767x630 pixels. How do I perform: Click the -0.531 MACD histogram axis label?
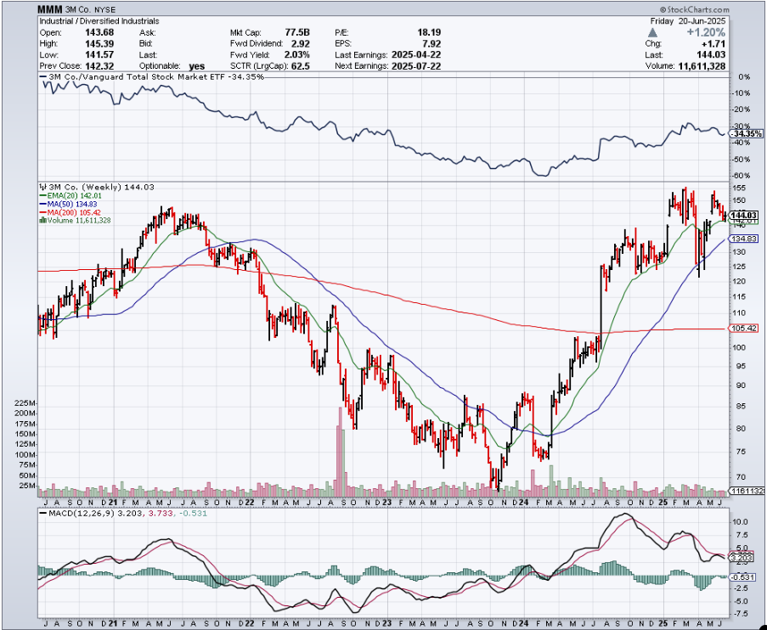coord(744,577)
